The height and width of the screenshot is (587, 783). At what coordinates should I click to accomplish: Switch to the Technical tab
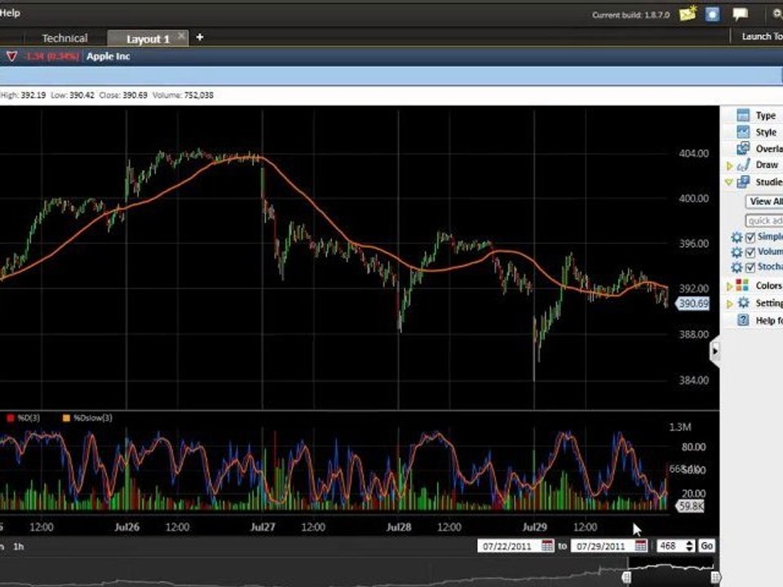click(64, 38)
